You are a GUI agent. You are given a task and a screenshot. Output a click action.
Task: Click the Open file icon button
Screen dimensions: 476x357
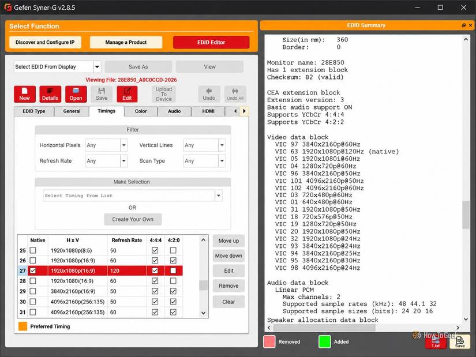pyautogui.click(x=76, y=94)
